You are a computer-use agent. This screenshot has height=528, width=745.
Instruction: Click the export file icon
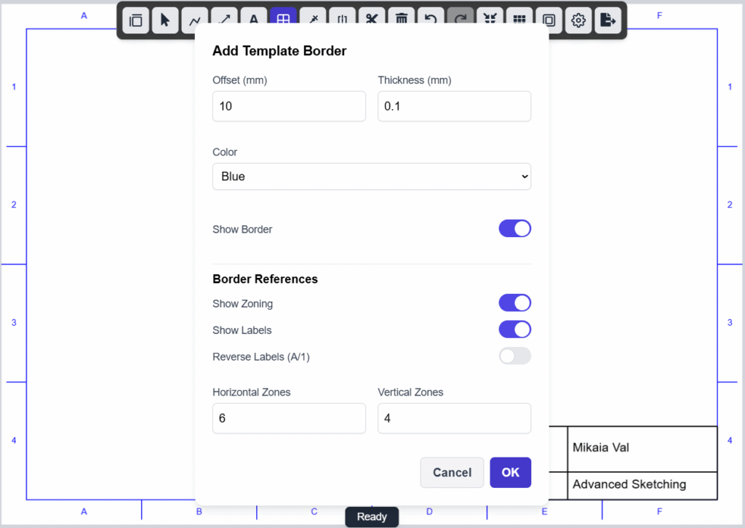[607, 20]
